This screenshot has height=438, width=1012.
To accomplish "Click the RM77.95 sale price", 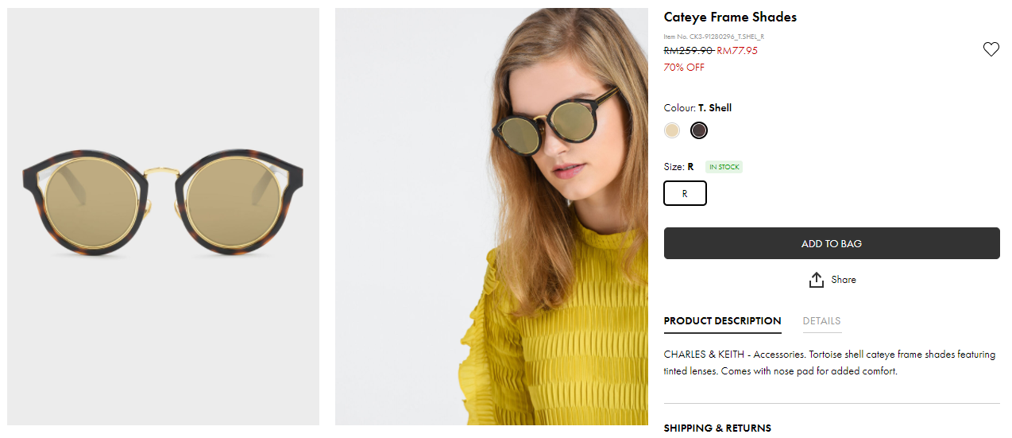I will click(737, 51).
